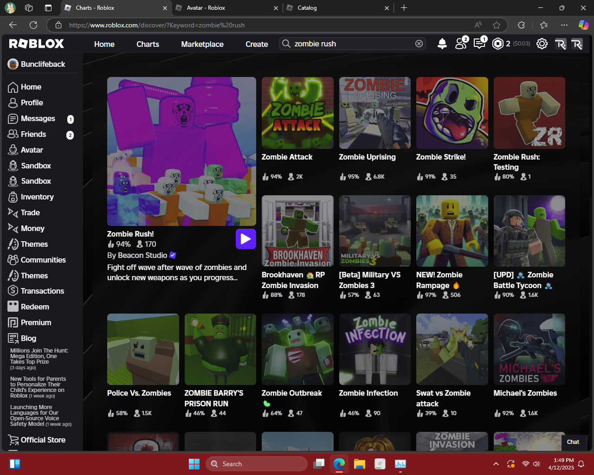Open Home in the left sidebar
The height and width of the screenshot is (475, 594).
point(25,87)
